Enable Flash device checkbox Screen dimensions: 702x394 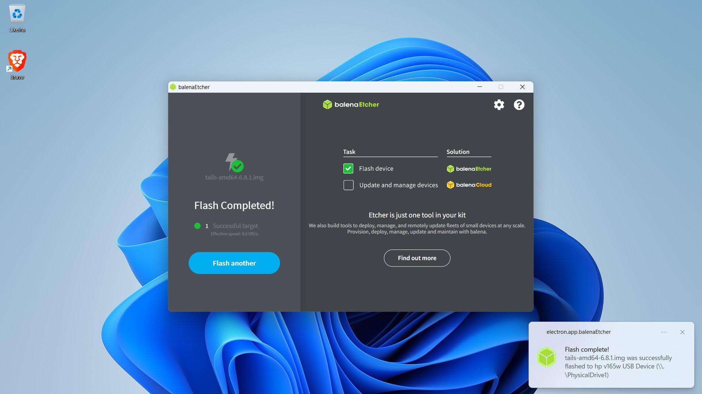coord(348,169)
